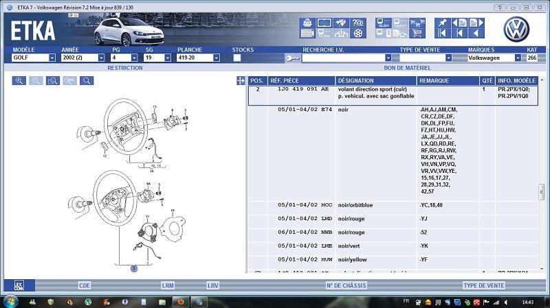Click the Firefox icon in the taskbar
Viewport: 550px width, 308px height.
[181, 302]
